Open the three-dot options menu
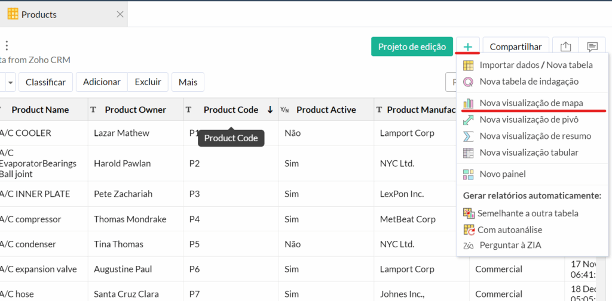This screenshot has width=612, height=301. (6, 46)
